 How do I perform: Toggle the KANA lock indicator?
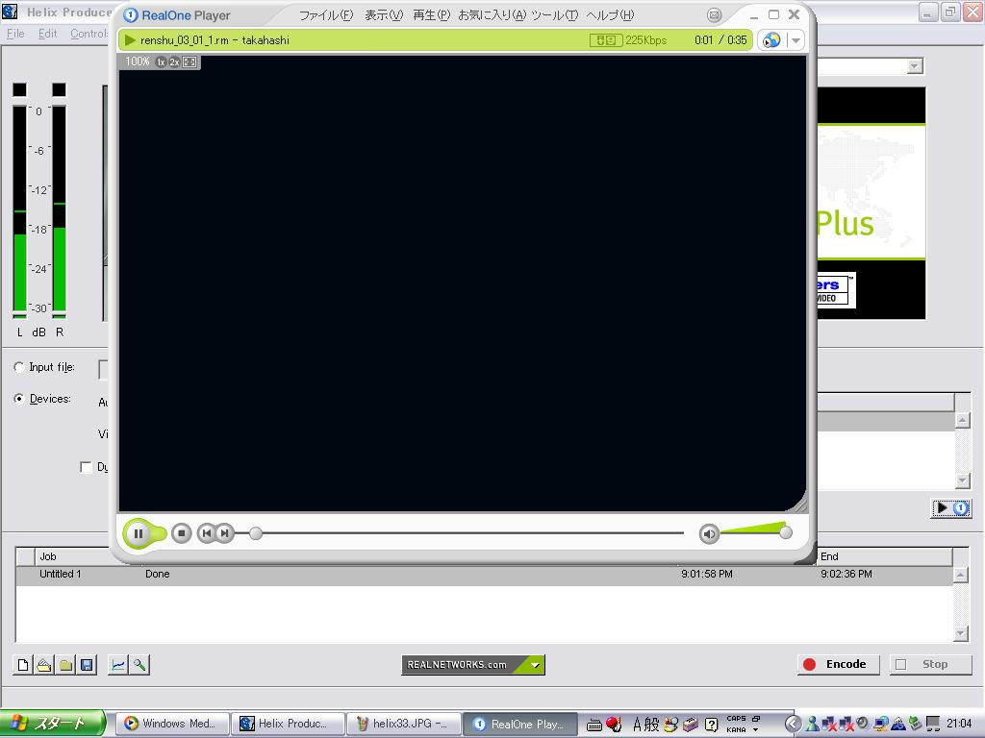coord(736,730)
